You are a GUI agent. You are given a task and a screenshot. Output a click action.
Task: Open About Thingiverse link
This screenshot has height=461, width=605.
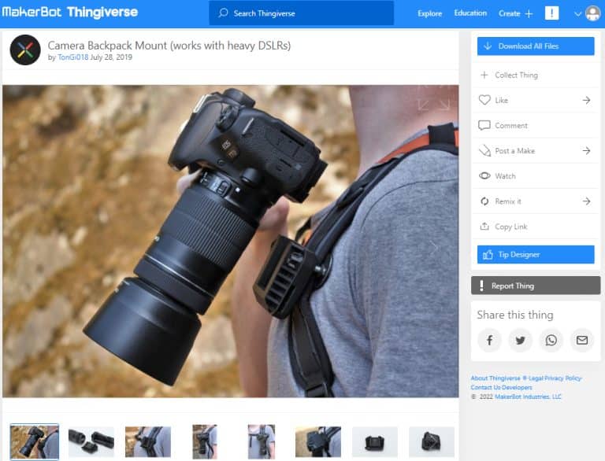496,378
